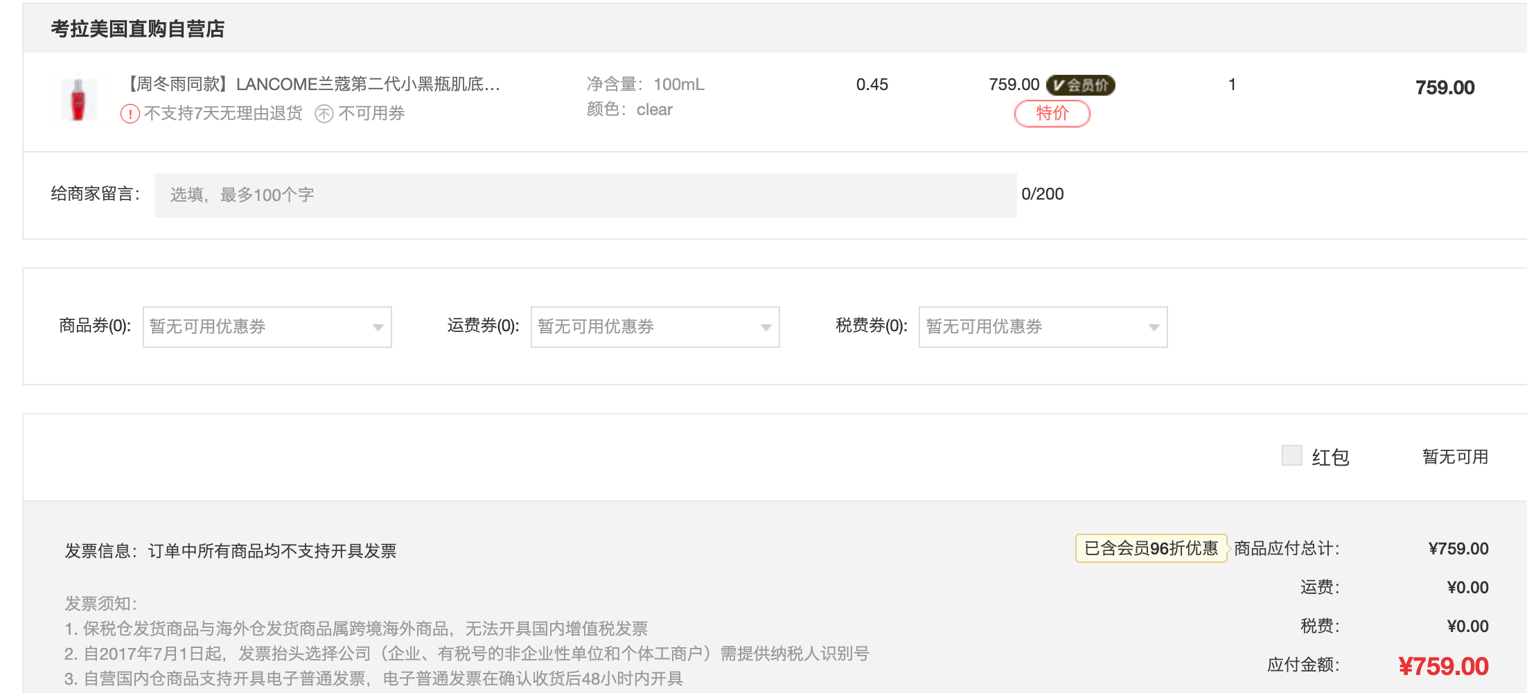1527x693 pixels.
Task: Open the LANCOME兰蔻第二代小黑瓶 product title link
Action: tap(311, 85)
